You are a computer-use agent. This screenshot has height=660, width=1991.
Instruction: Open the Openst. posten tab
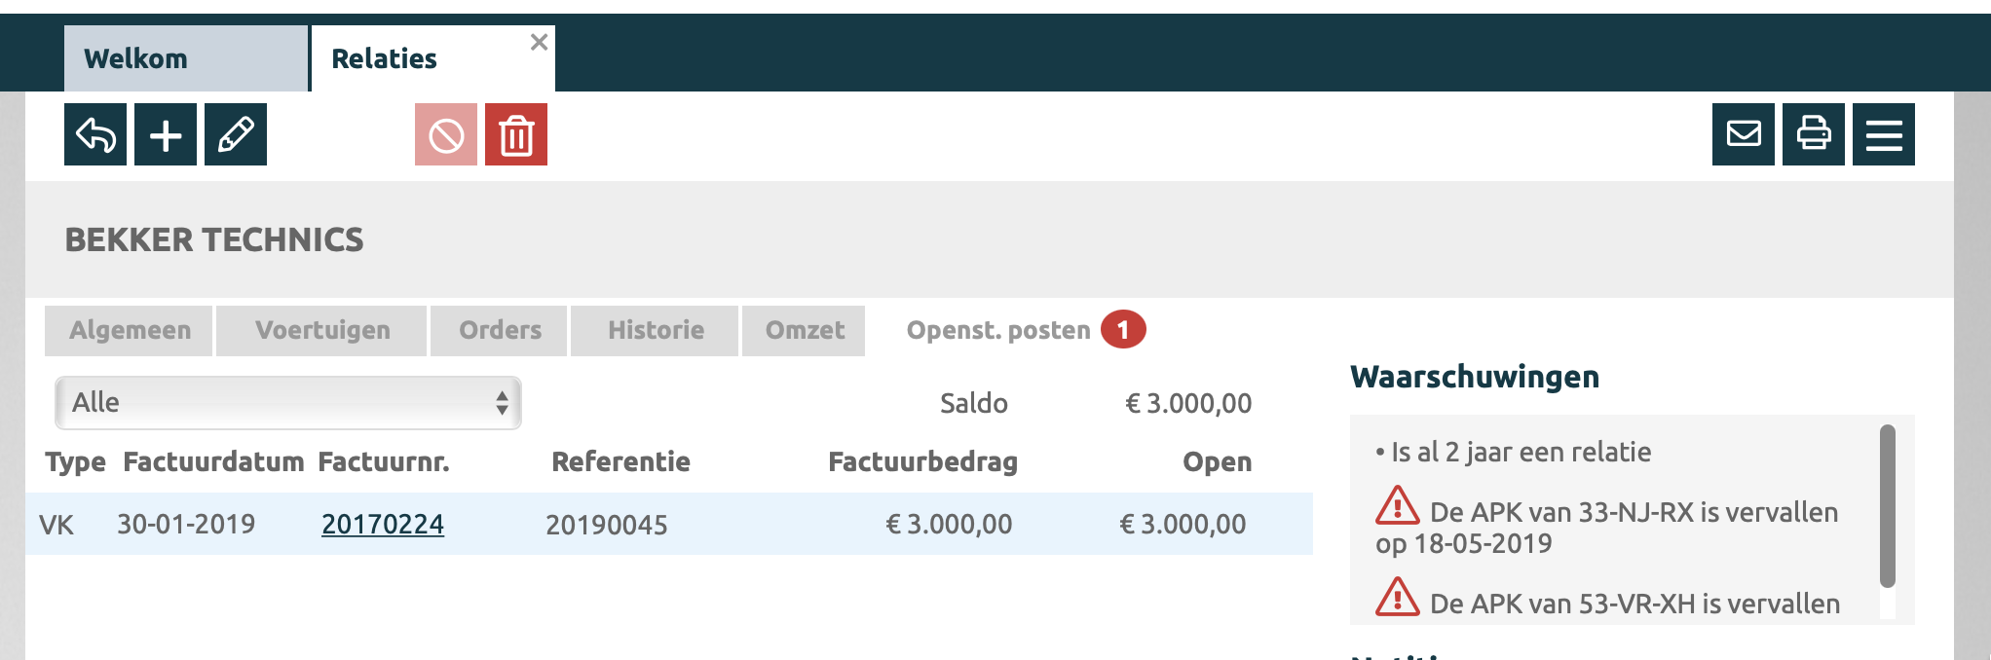998,330
